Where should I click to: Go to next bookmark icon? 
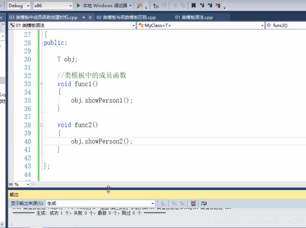coord(210,6)
